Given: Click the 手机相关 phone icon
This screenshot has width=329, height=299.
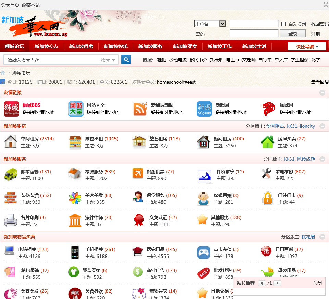Looking at the screenshot, I should tap(75, 252).
